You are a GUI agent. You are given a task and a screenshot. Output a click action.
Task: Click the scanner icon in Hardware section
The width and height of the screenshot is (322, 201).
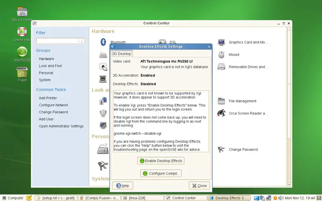pos(103,79)
